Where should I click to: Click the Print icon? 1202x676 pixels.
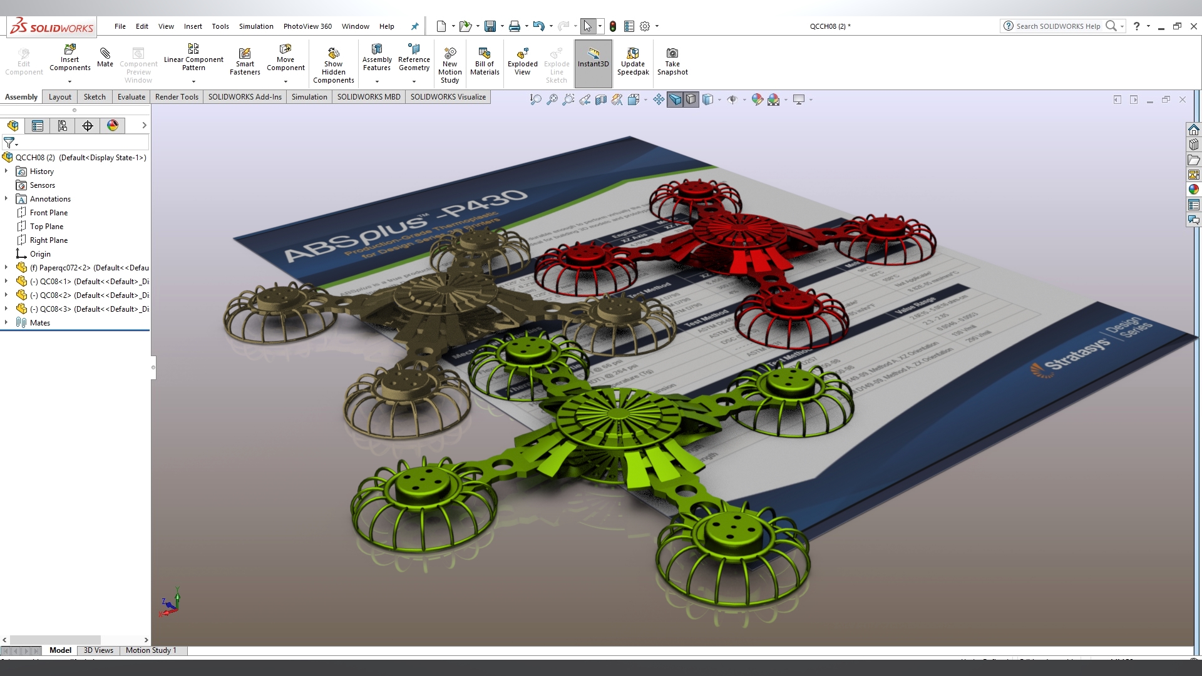tap(515, 26)
